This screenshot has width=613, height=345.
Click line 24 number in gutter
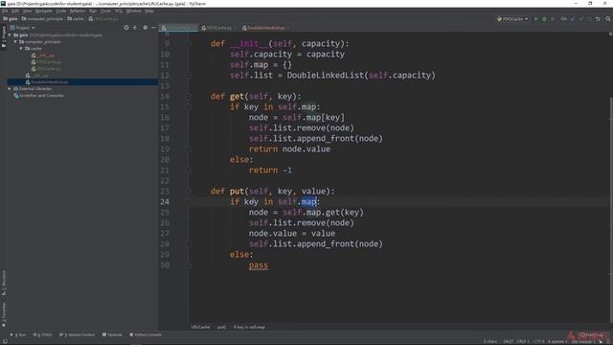(x=165, y=202)
